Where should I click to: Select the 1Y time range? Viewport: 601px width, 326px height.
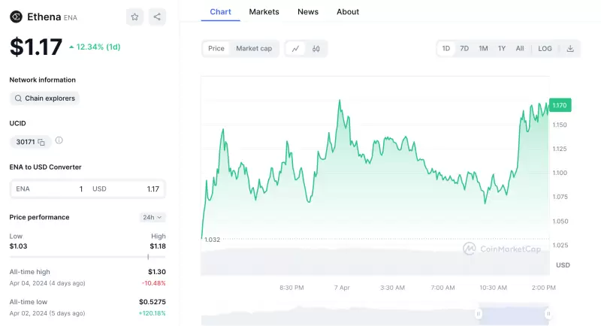tap(501, 49)
